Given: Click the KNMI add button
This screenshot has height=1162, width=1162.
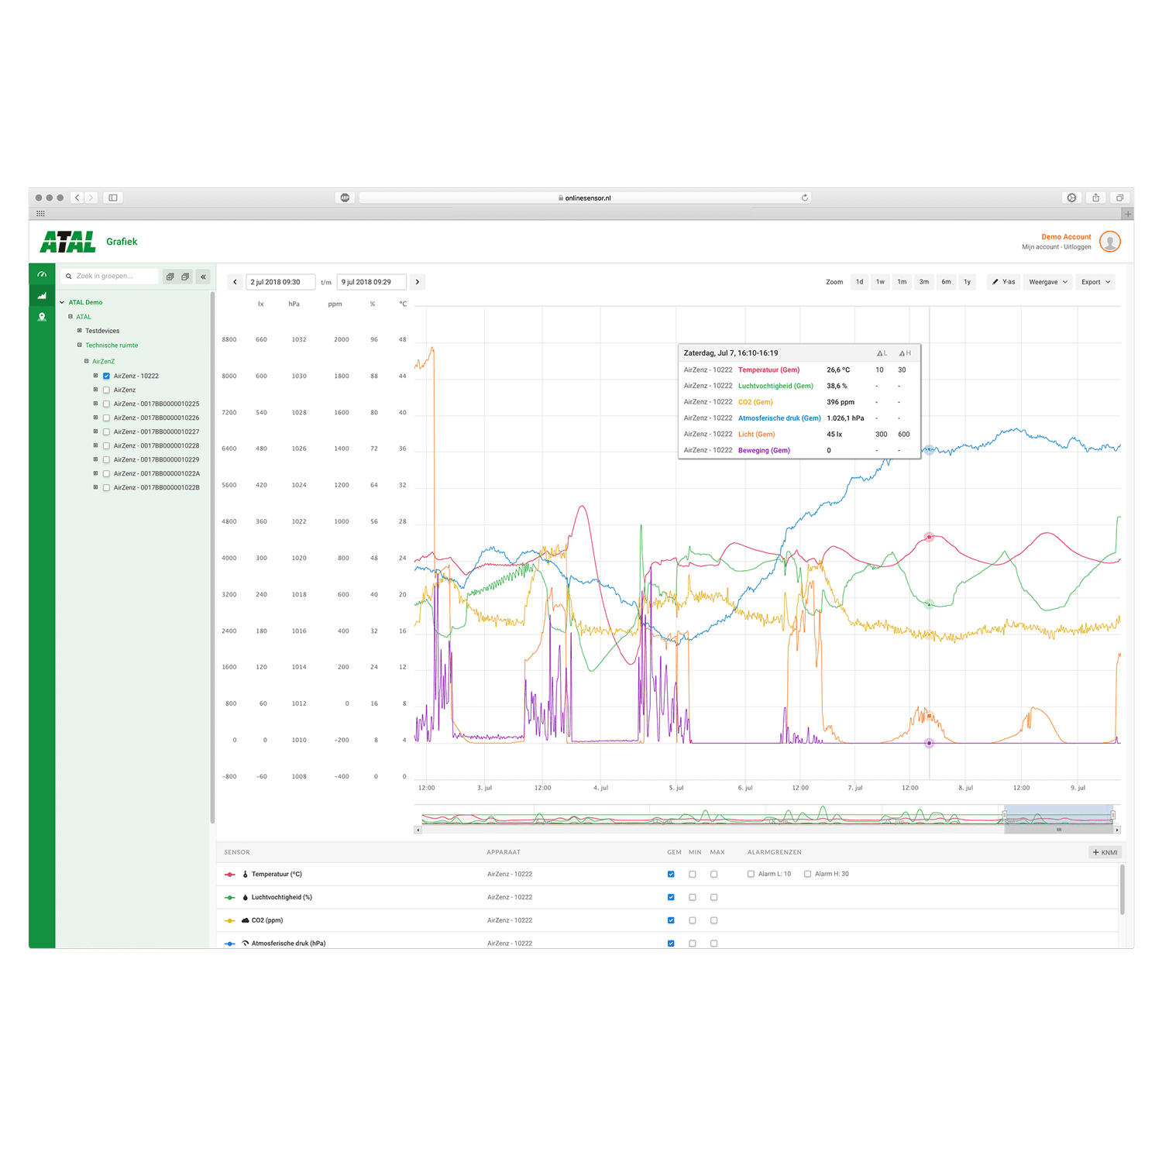Looking at the screenshot, I should point(1105,852).
